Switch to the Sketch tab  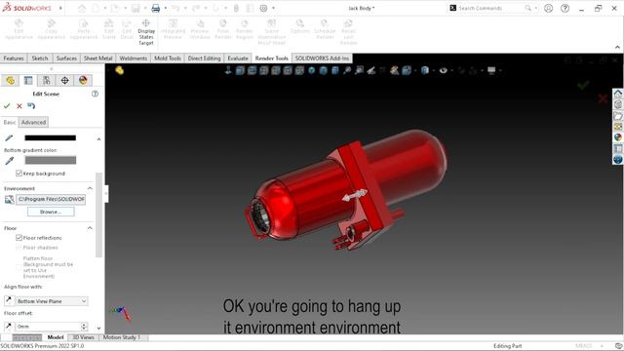(40, 58)
